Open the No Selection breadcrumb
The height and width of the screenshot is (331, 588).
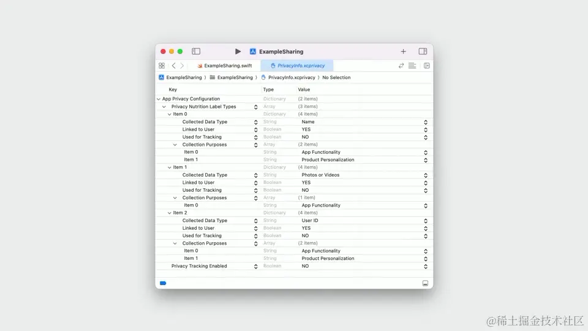pos(336,77)
